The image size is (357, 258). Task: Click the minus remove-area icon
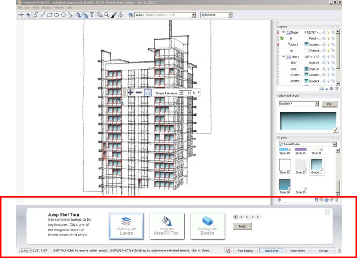[139, 92]
